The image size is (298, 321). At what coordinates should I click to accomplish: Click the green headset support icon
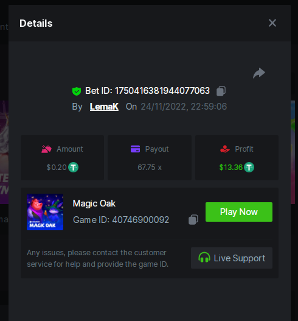pyautogui.click(x=204, y=258)
